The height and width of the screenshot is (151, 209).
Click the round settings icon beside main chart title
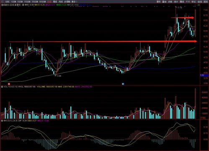[x=23, y=5]
